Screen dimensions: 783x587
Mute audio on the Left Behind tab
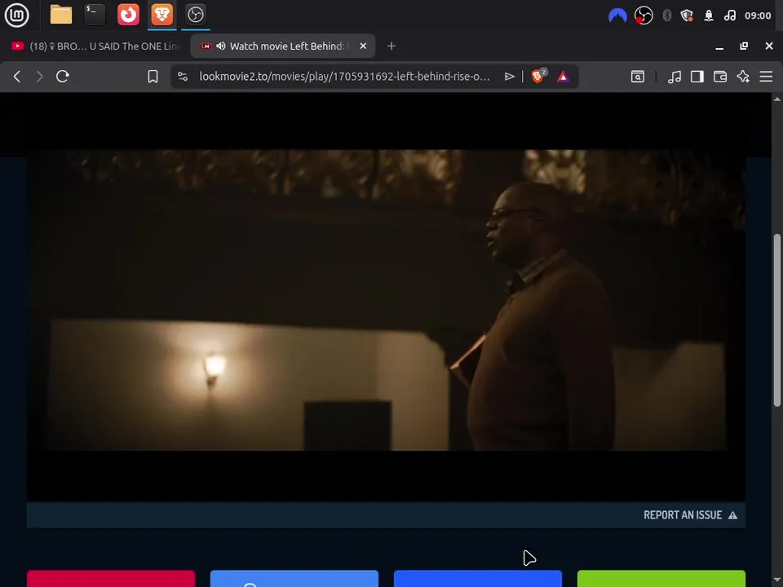coord(221,46)
